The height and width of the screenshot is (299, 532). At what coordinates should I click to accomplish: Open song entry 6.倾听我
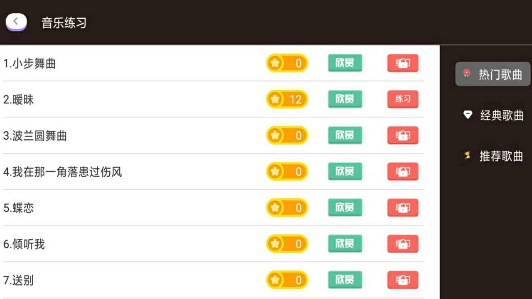click(x=24, y=244)
